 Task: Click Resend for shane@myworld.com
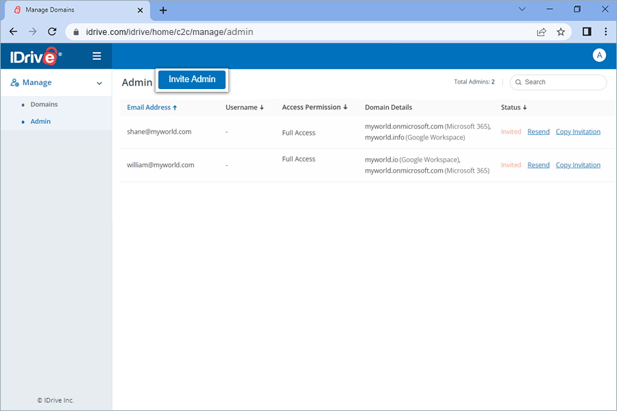pyautogui.click(x=538, y=132)
